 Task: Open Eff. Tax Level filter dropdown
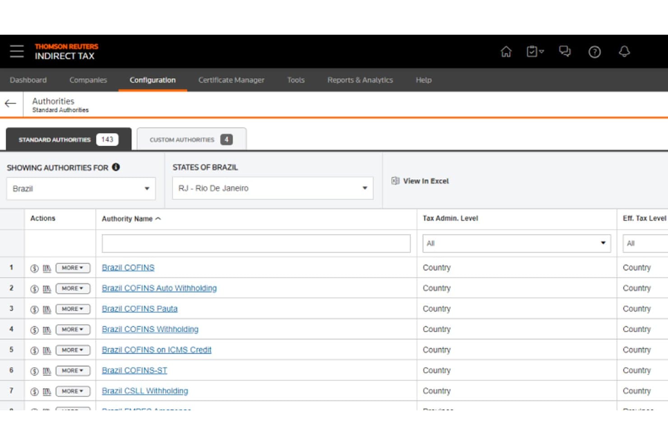[x=645, y=243]
